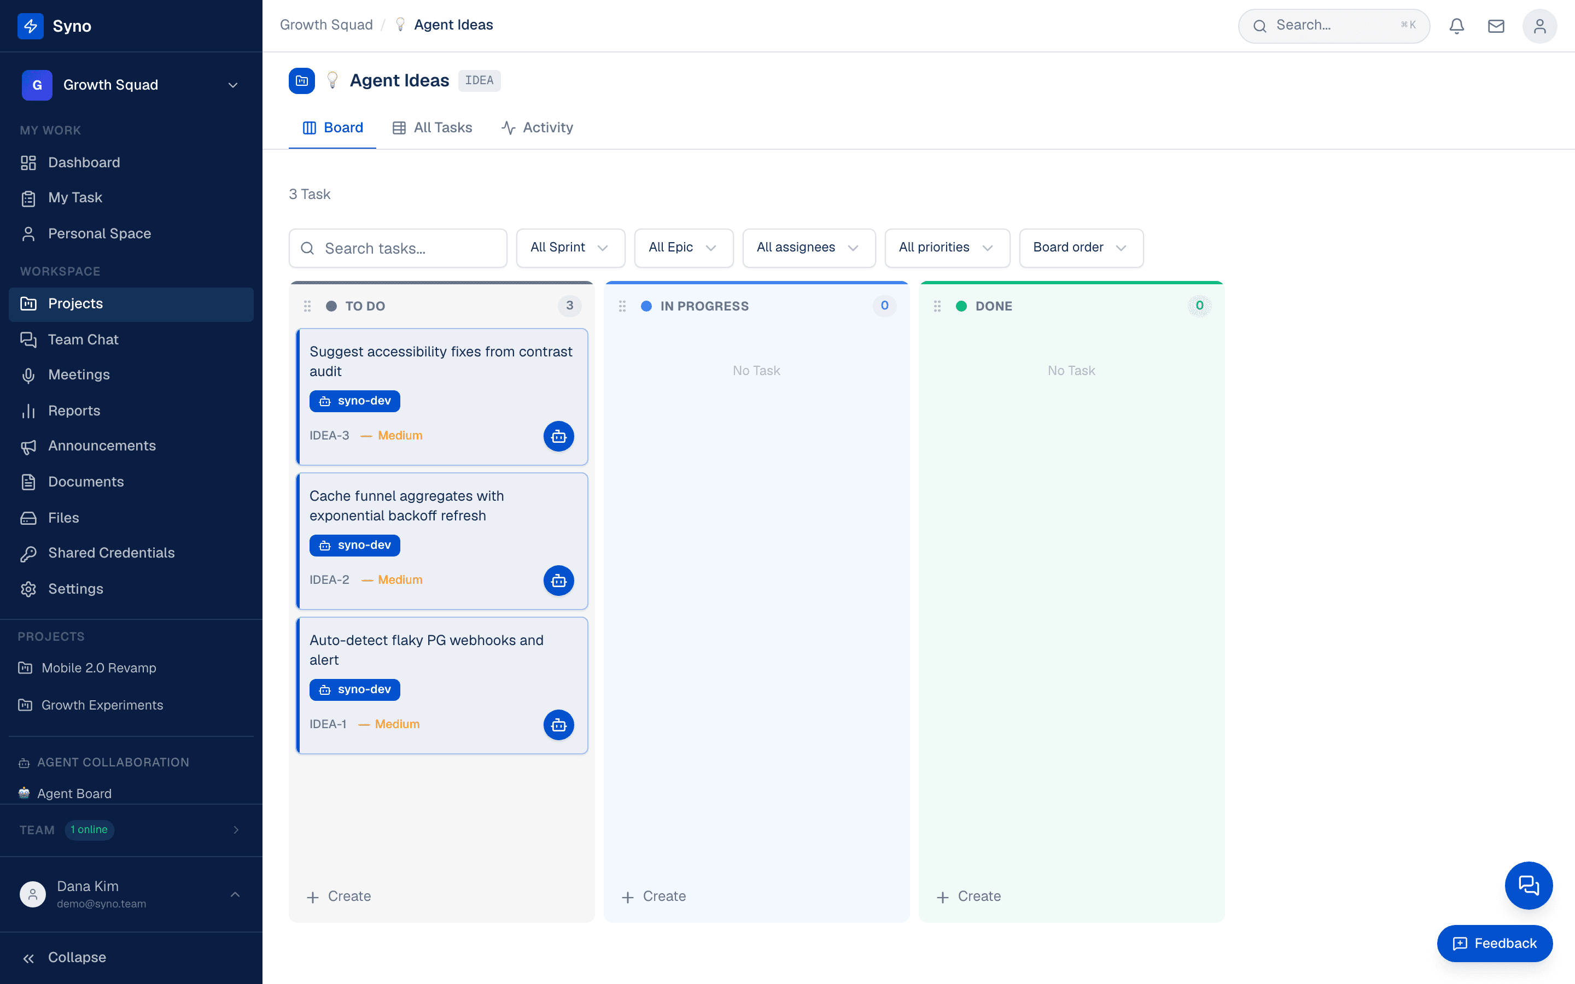Image resolution: width=1575 pixels, height=984 pixels.
Task: Open Announcements in sidebar
Action: pos(131,446)
